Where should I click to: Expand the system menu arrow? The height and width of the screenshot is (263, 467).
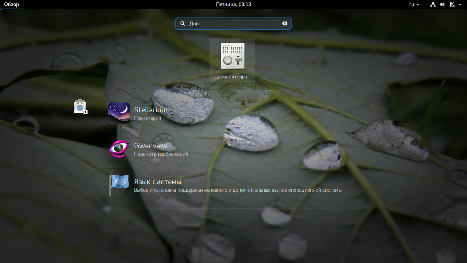click(x=460, y=4)
